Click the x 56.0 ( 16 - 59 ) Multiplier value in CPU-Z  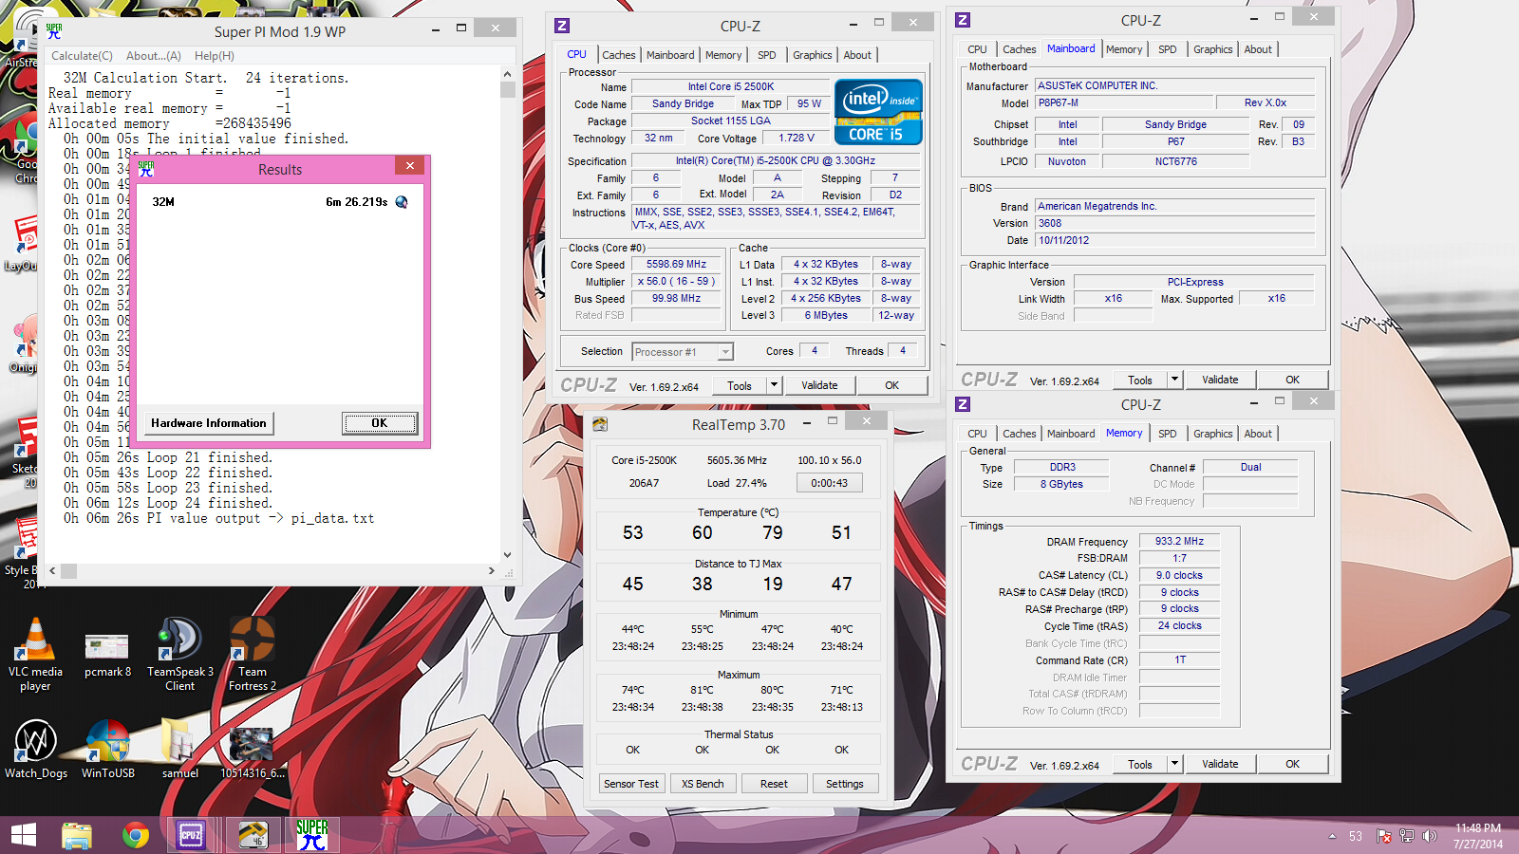tap(676, 282)
